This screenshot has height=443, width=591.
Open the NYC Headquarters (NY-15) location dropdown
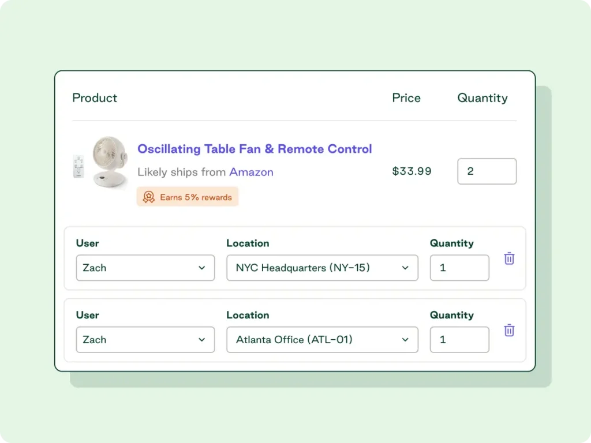coord(322,268)
